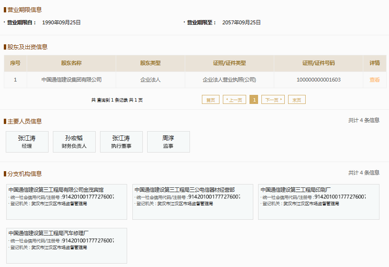Open the 汽车修理厂 branch card
The width and height of the screenshot is (389, 267).
67,246
